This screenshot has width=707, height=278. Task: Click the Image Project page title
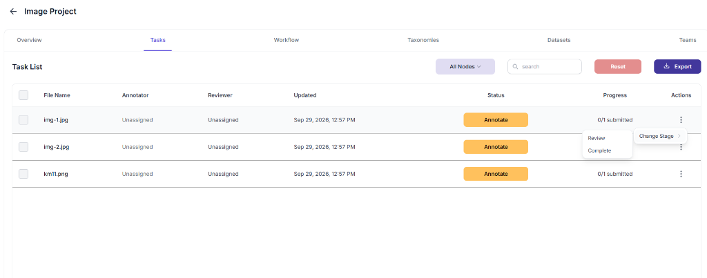[50, 11]
